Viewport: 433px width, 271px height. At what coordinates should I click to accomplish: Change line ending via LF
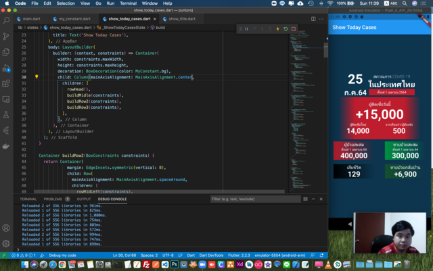[181, 255]
